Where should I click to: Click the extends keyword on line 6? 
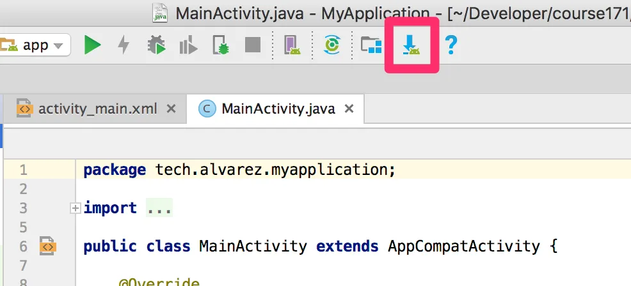(347, 246)
